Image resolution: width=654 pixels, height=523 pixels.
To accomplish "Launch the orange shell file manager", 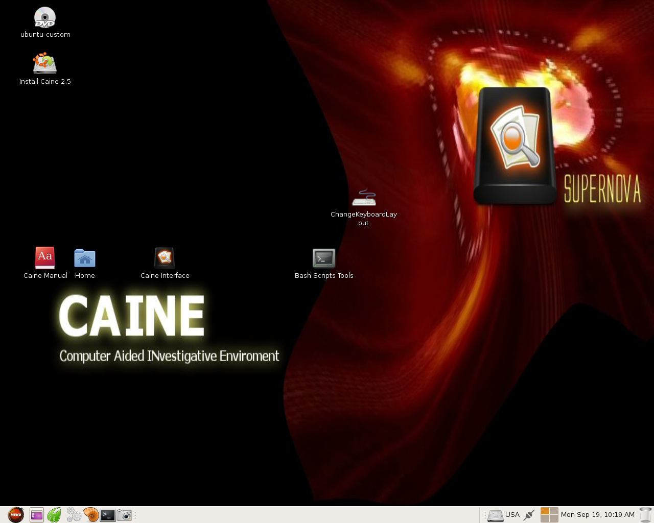I will click(x=91, y=515).
